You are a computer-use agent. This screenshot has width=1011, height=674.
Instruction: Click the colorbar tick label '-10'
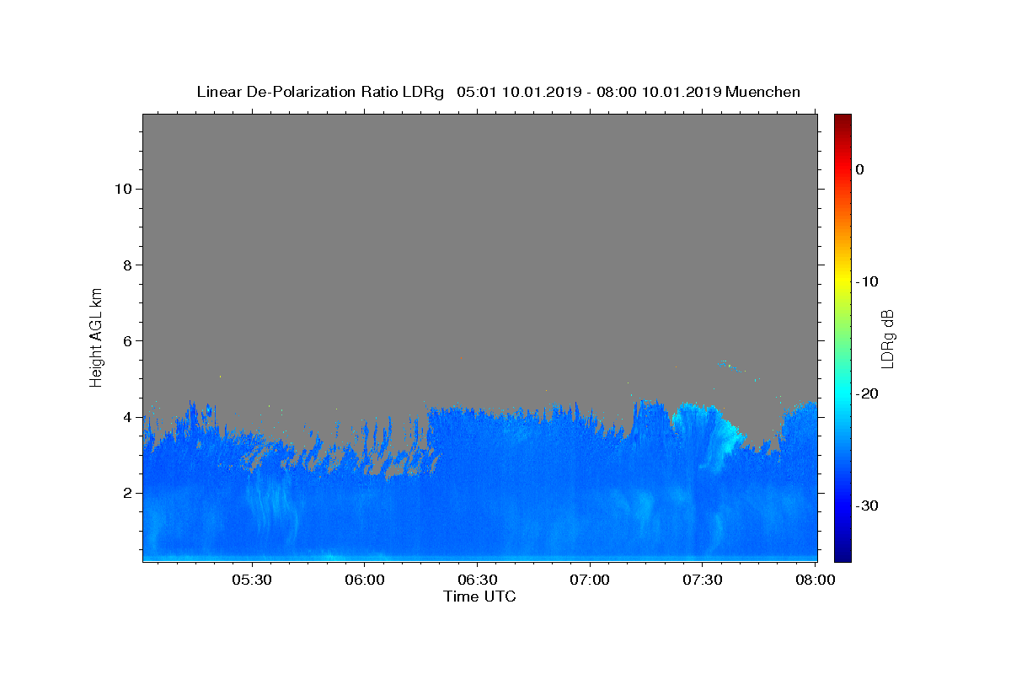[x=867, y=281]
